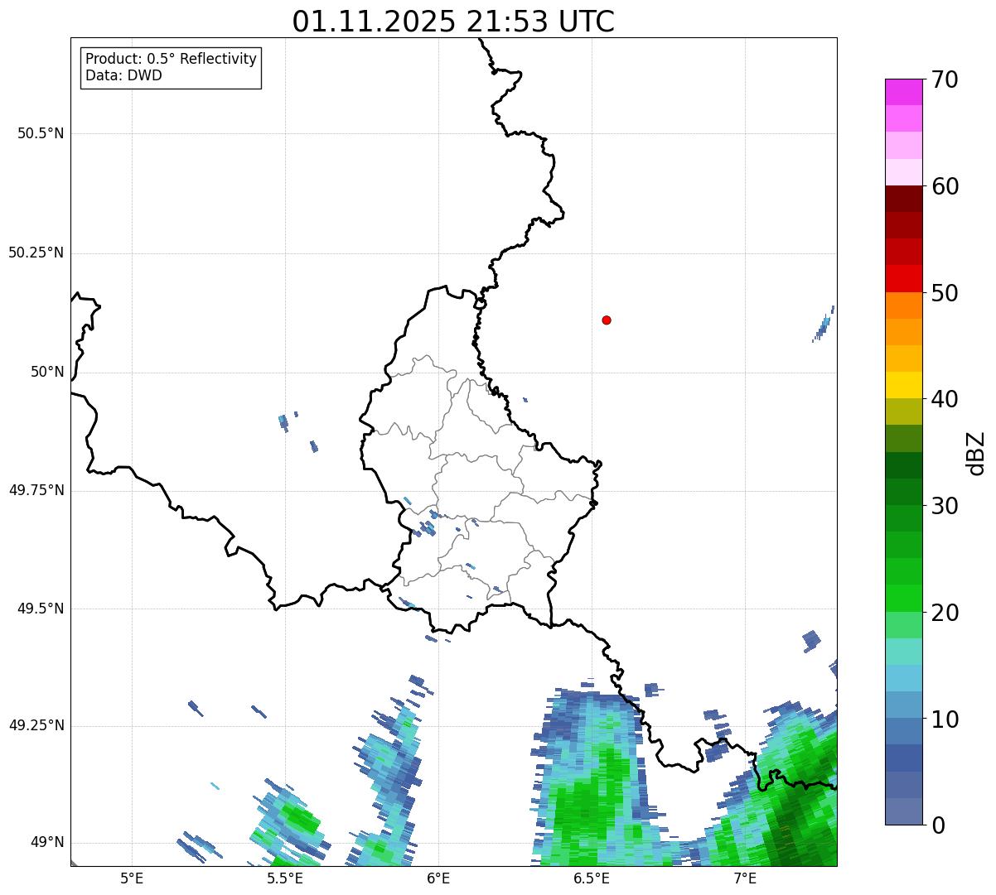Click the 30 colorbar tick label

click(x=945, y=506)
